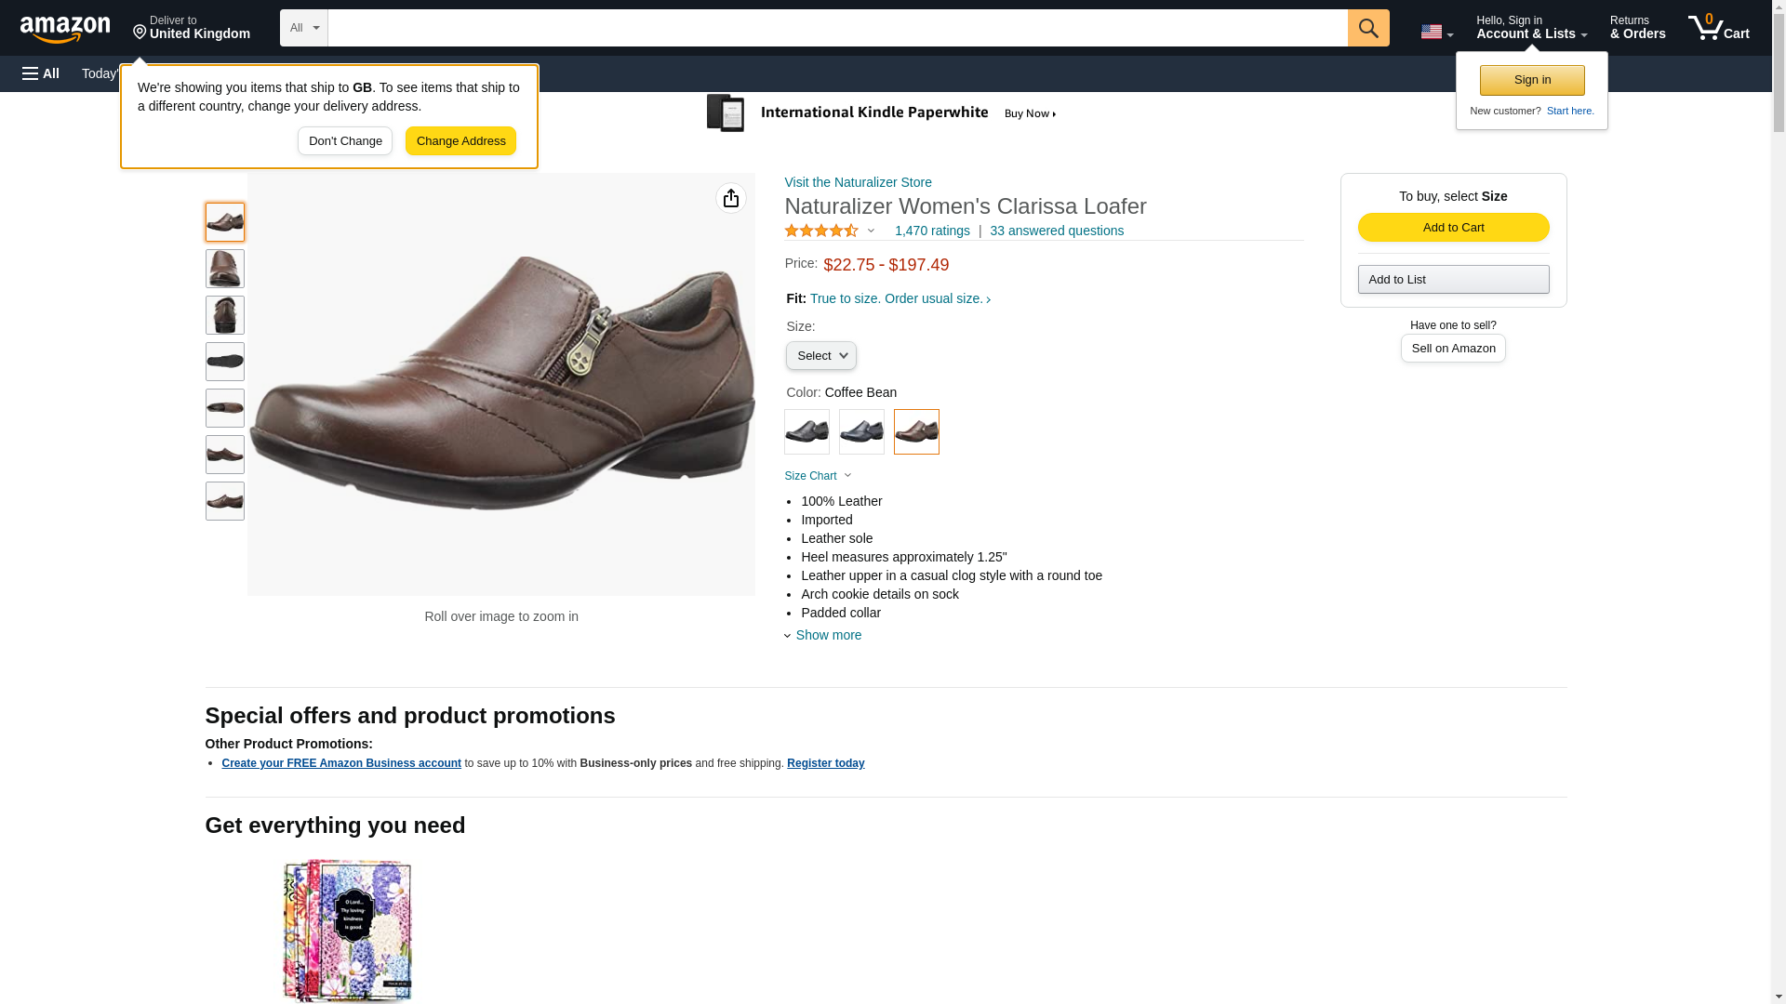1786x1004 pixels.
Task: Click the second product thumbnail image
Action: 225,269
